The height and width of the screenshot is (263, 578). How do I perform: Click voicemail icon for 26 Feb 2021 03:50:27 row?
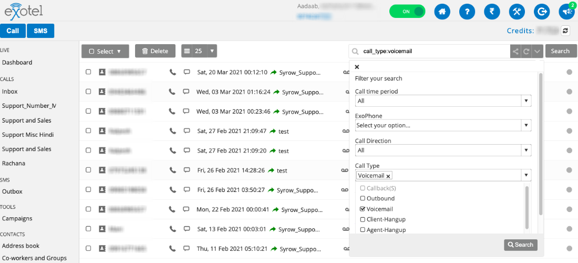[x=346, y=190]
